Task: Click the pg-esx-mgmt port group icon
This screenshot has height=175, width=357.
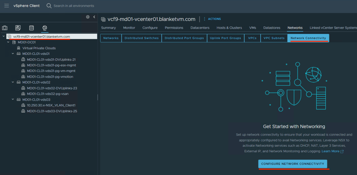Action: 23,65
